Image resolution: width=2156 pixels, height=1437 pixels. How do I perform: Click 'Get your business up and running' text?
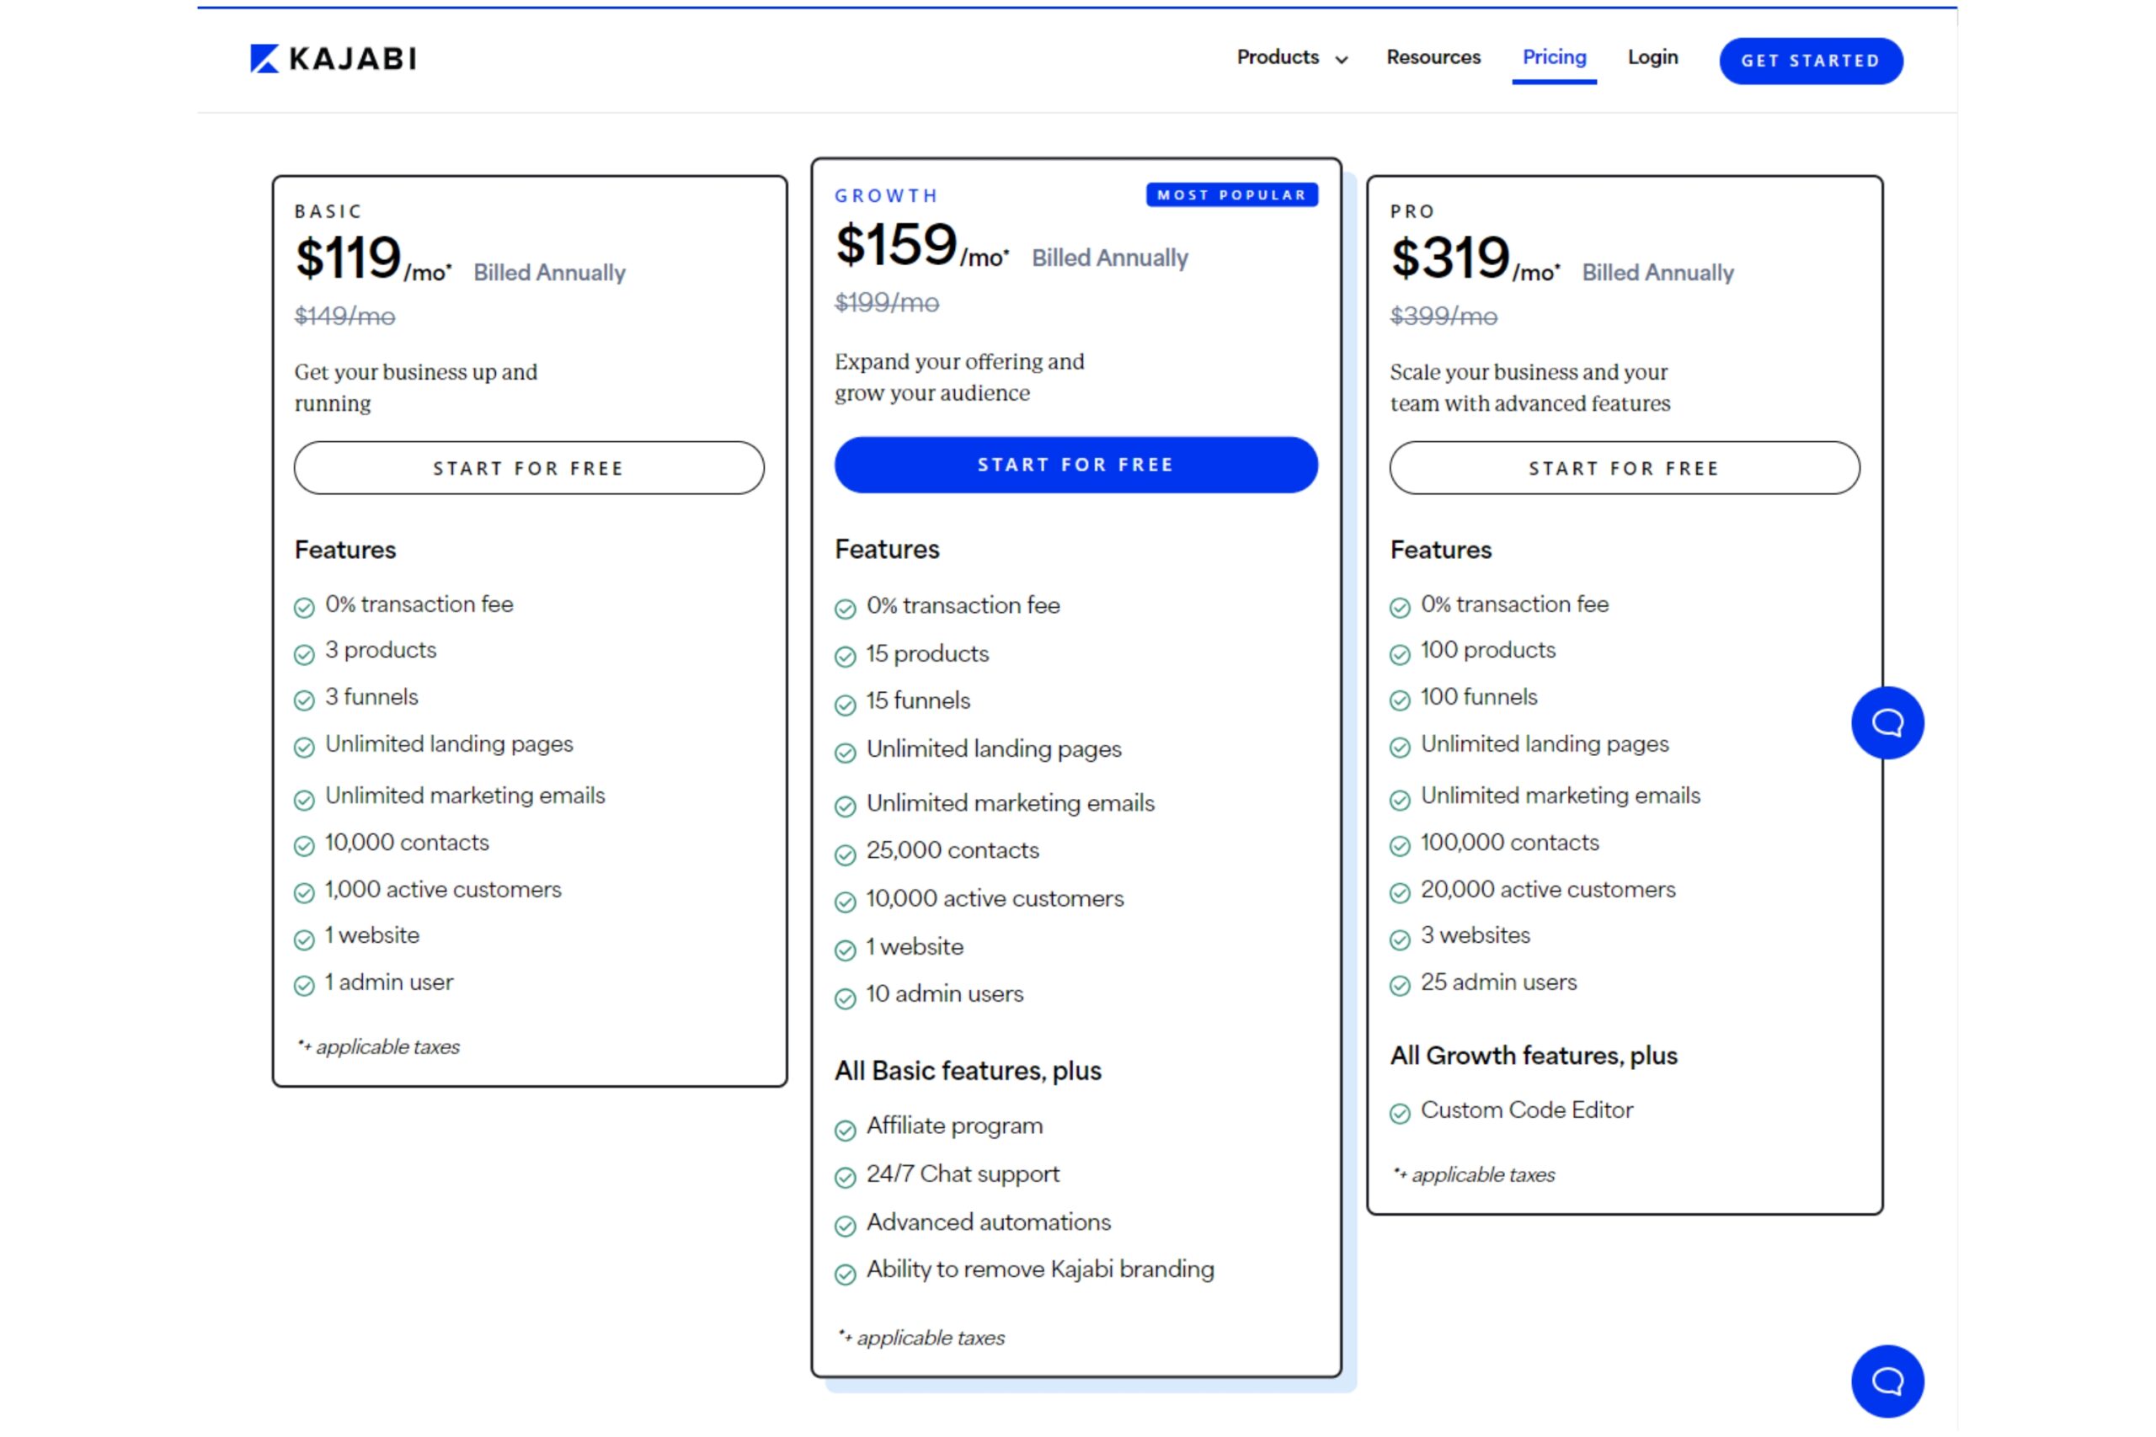415,387
